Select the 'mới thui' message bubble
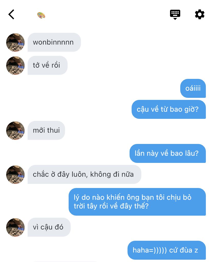Image resolution: width=212 pixels, height=262 pixels. coord(46,130)
